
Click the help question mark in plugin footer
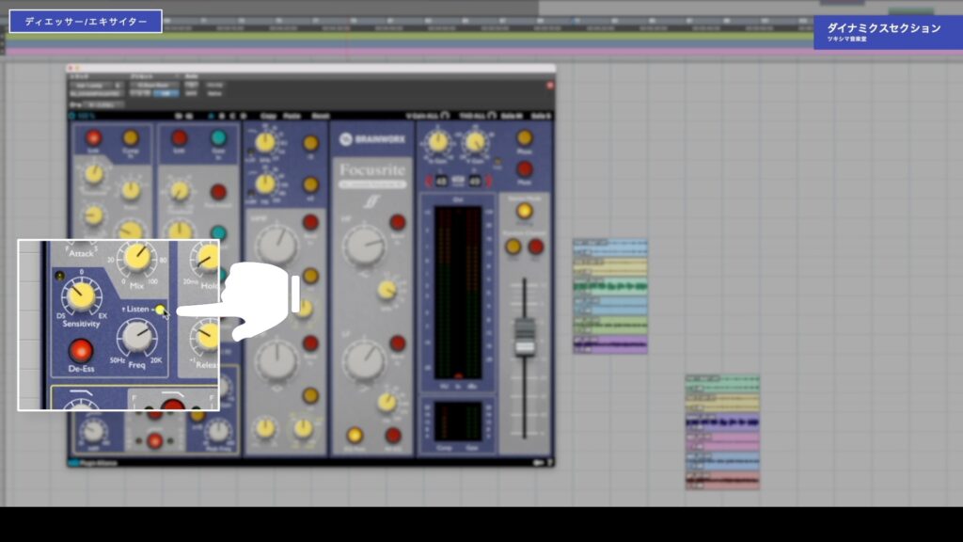[x=549, y=463]
